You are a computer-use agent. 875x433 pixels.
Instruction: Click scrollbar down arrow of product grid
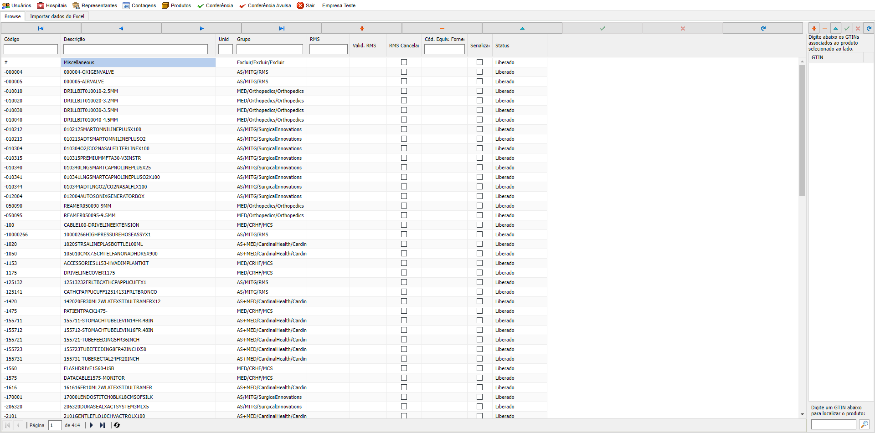[x=802, y=414]
